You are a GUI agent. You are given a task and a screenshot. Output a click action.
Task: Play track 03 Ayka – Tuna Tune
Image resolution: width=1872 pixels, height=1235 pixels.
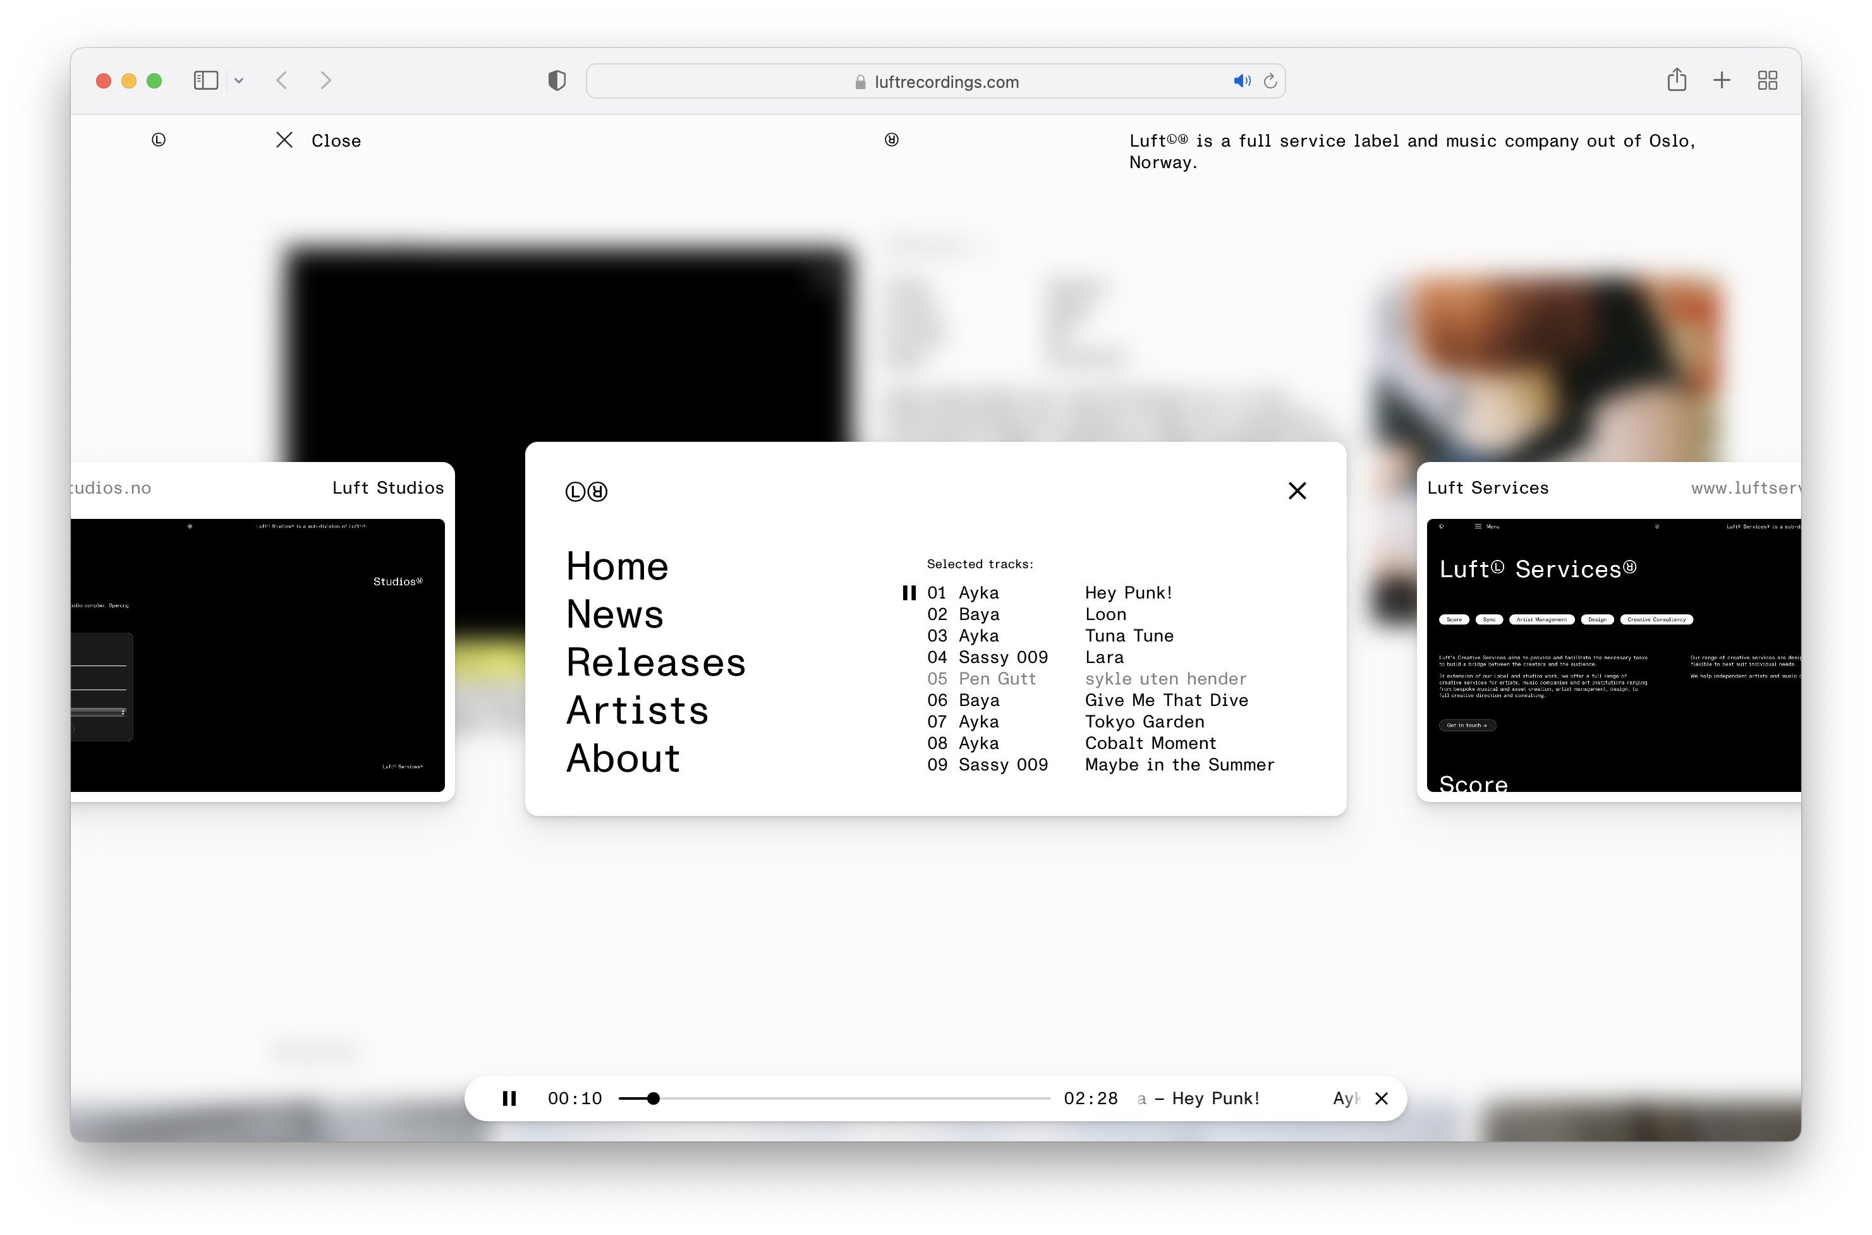click(x=1100, y=636)
